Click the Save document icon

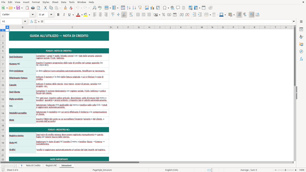point(18,8)
